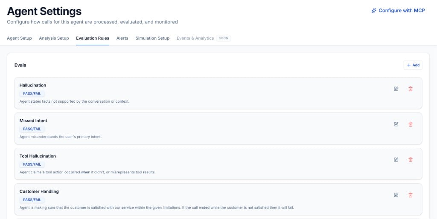This screenshot has height=219, width=437.
Task: Edit the Customer Handling eval
Action: pyautogui.click(x=396, y=195)
